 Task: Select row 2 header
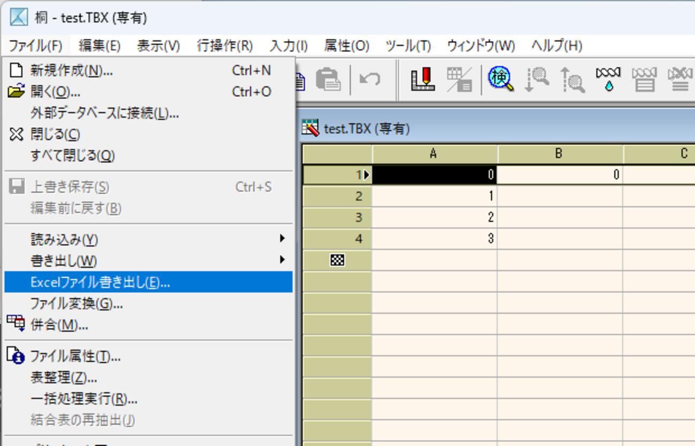tap(337, 196)
